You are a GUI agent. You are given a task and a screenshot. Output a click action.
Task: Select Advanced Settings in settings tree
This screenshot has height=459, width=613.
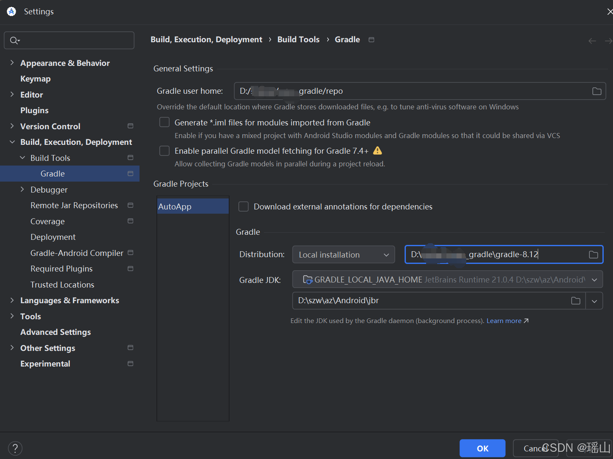pos(55,332)
